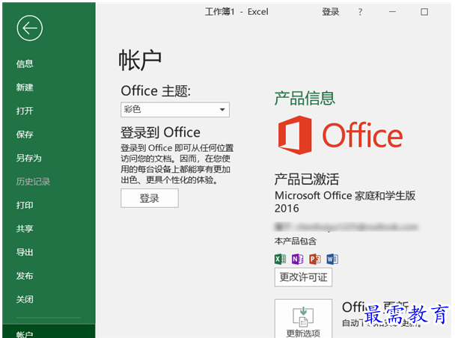Click the 登录到 Office heading
The height and width of the screenshot is (338, 455).
pos(160,132)
